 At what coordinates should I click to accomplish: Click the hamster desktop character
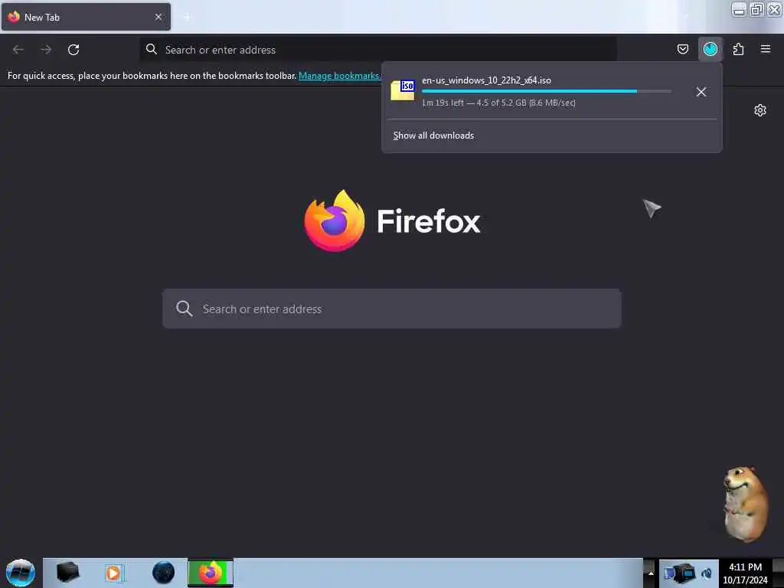(x=745, y=504)
